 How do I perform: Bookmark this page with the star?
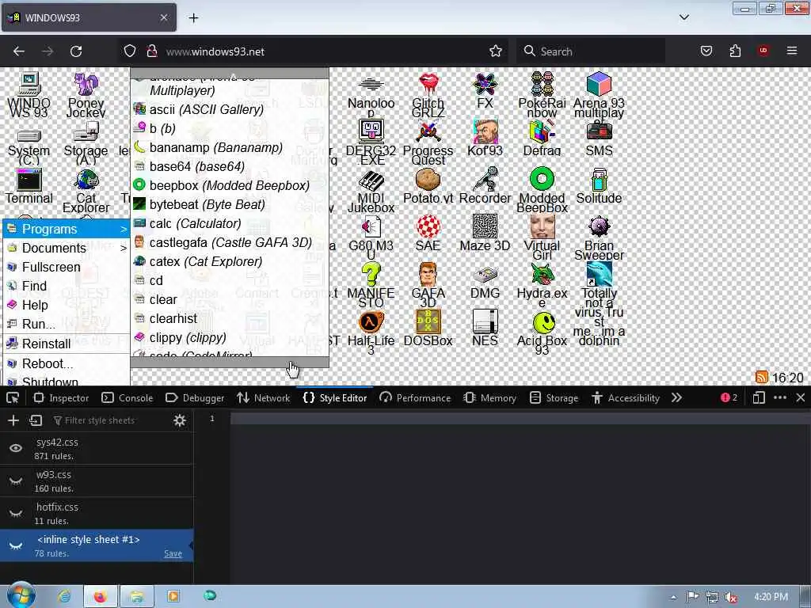coord(496,51)
